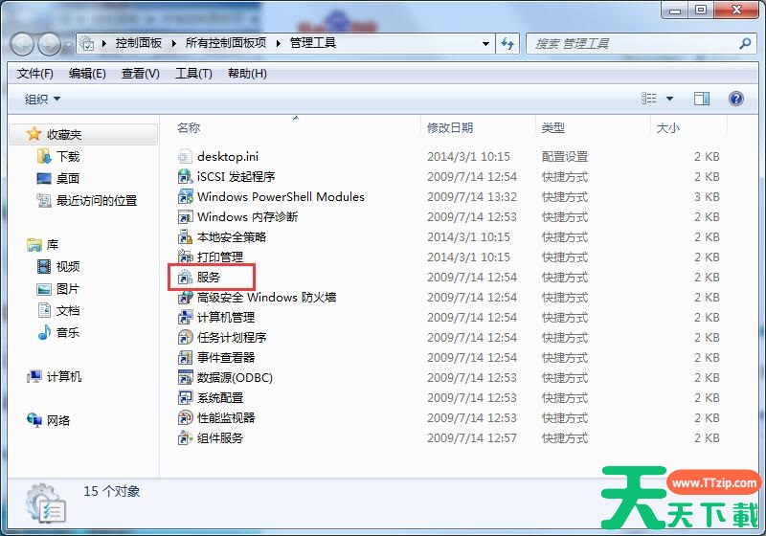Navigate to 所有控制面板项 breadcrumb
766x536 pixels.
(x=226, y=43)
